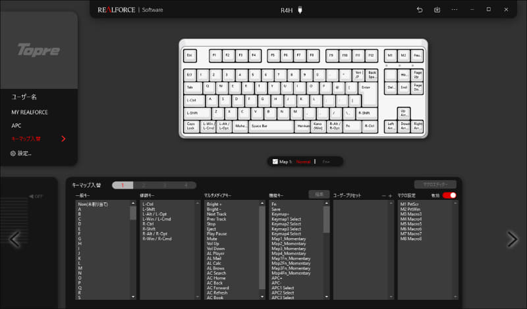This screenshot has width=527, height=309.
Task: Select the Fn key on the keyboard image
Action: tap(352, 126)
